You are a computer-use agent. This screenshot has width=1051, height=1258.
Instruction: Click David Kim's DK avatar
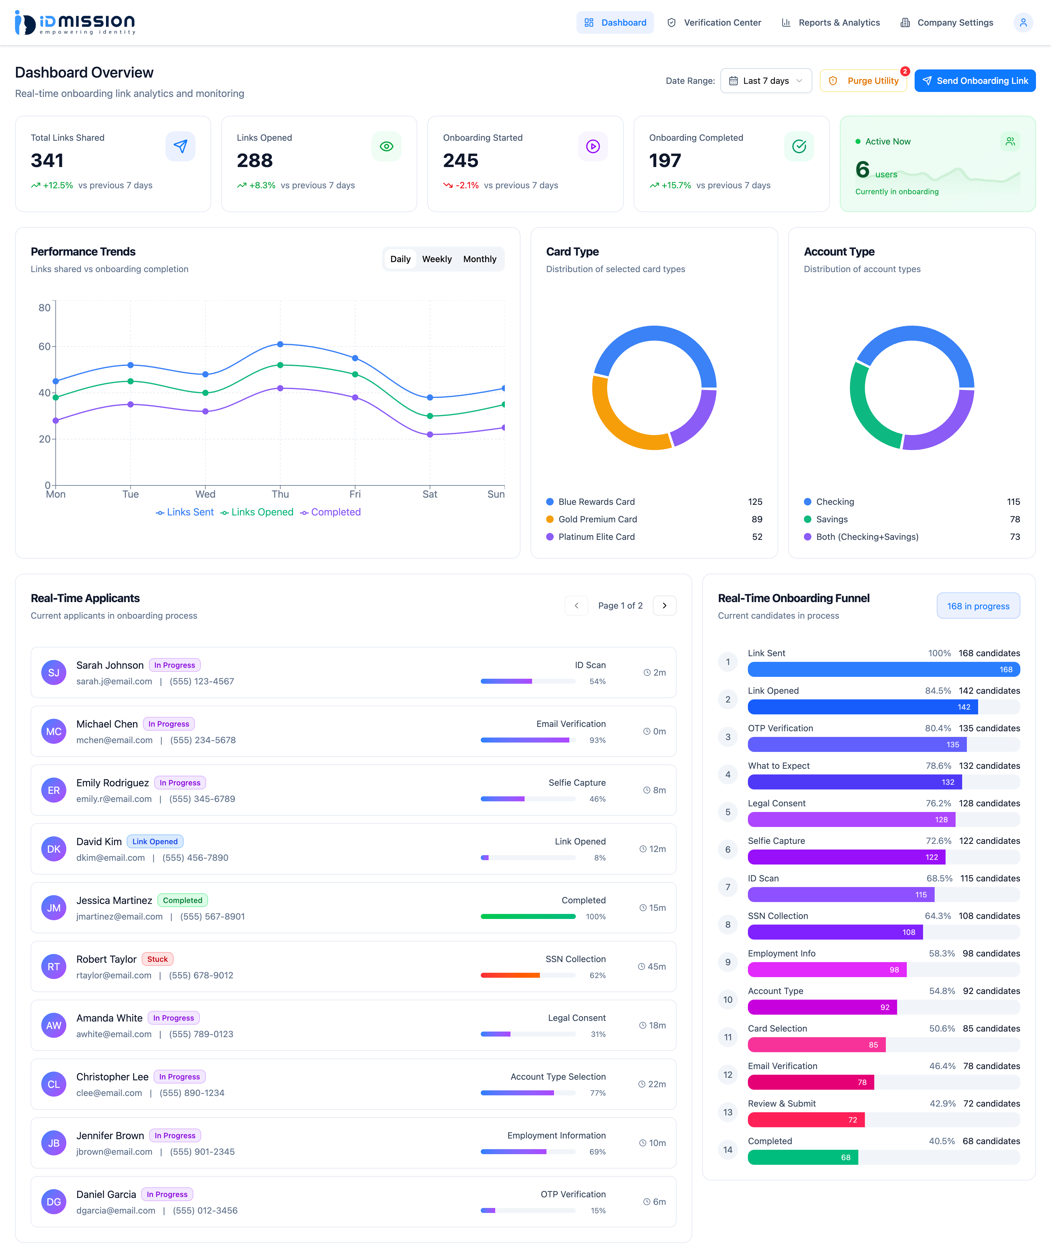[54, 849]
